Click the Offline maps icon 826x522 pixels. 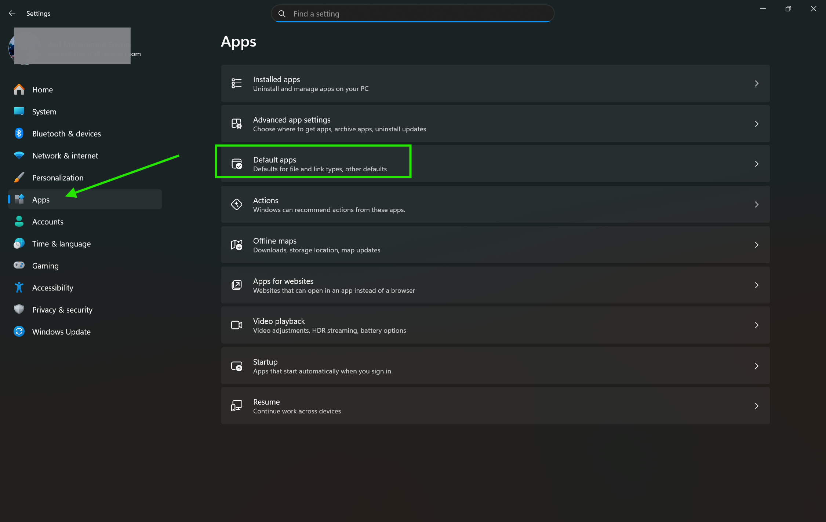237,245
